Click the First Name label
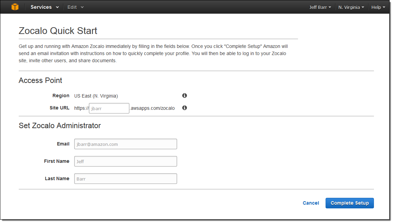 57,161
